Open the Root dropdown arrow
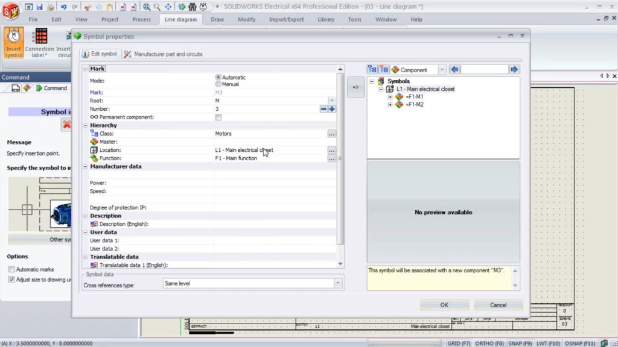Viewport: 618px width, 347px height. pos(332,101)
